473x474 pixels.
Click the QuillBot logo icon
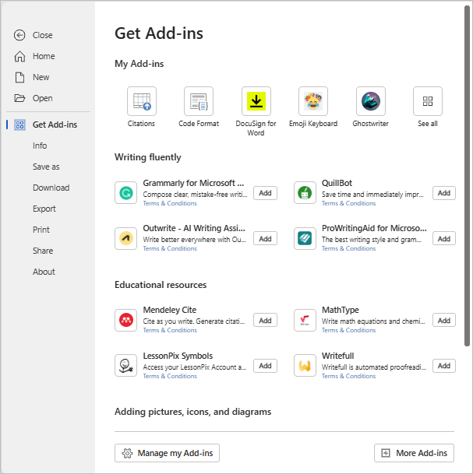pos(305,193)
